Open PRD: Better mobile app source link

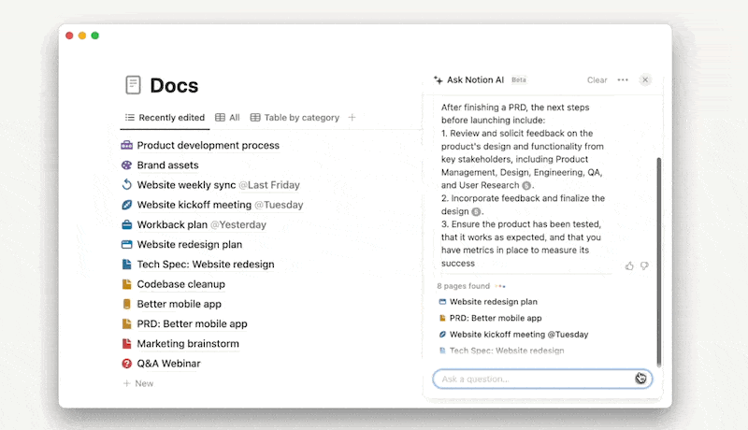tap(495, 318)
